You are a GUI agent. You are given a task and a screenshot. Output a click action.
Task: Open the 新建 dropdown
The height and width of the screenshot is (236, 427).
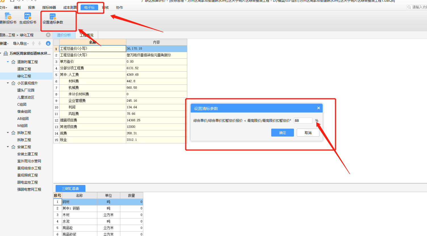click(4, 43)
